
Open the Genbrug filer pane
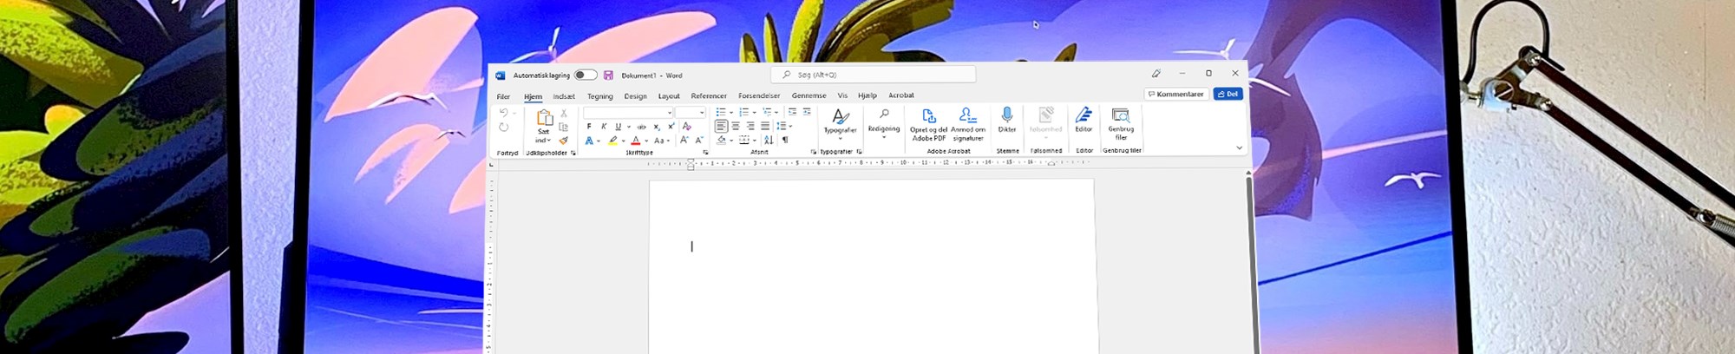tap(1121, 121)
